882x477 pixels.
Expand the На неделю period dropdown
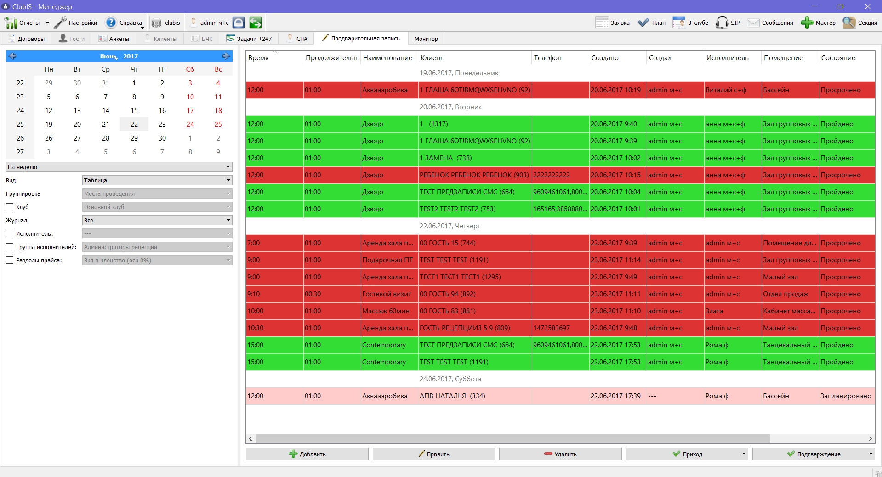click(x=119, y=167)
